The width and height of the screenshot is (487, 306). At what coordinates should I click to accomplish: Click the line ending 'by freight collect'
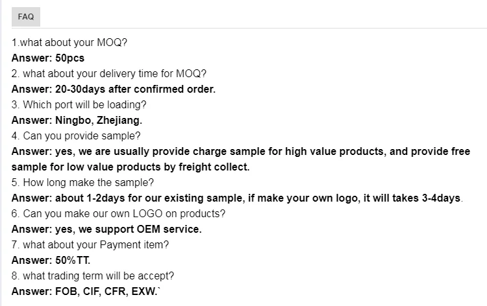pyautogui.click(x=131, y=167)
